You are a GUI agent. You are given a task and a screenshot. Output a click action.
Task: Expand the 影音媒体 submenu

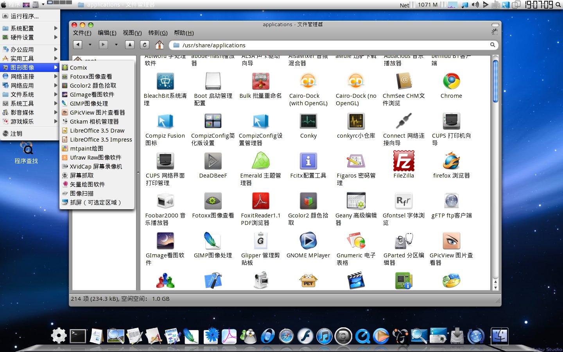pos(30,112)
